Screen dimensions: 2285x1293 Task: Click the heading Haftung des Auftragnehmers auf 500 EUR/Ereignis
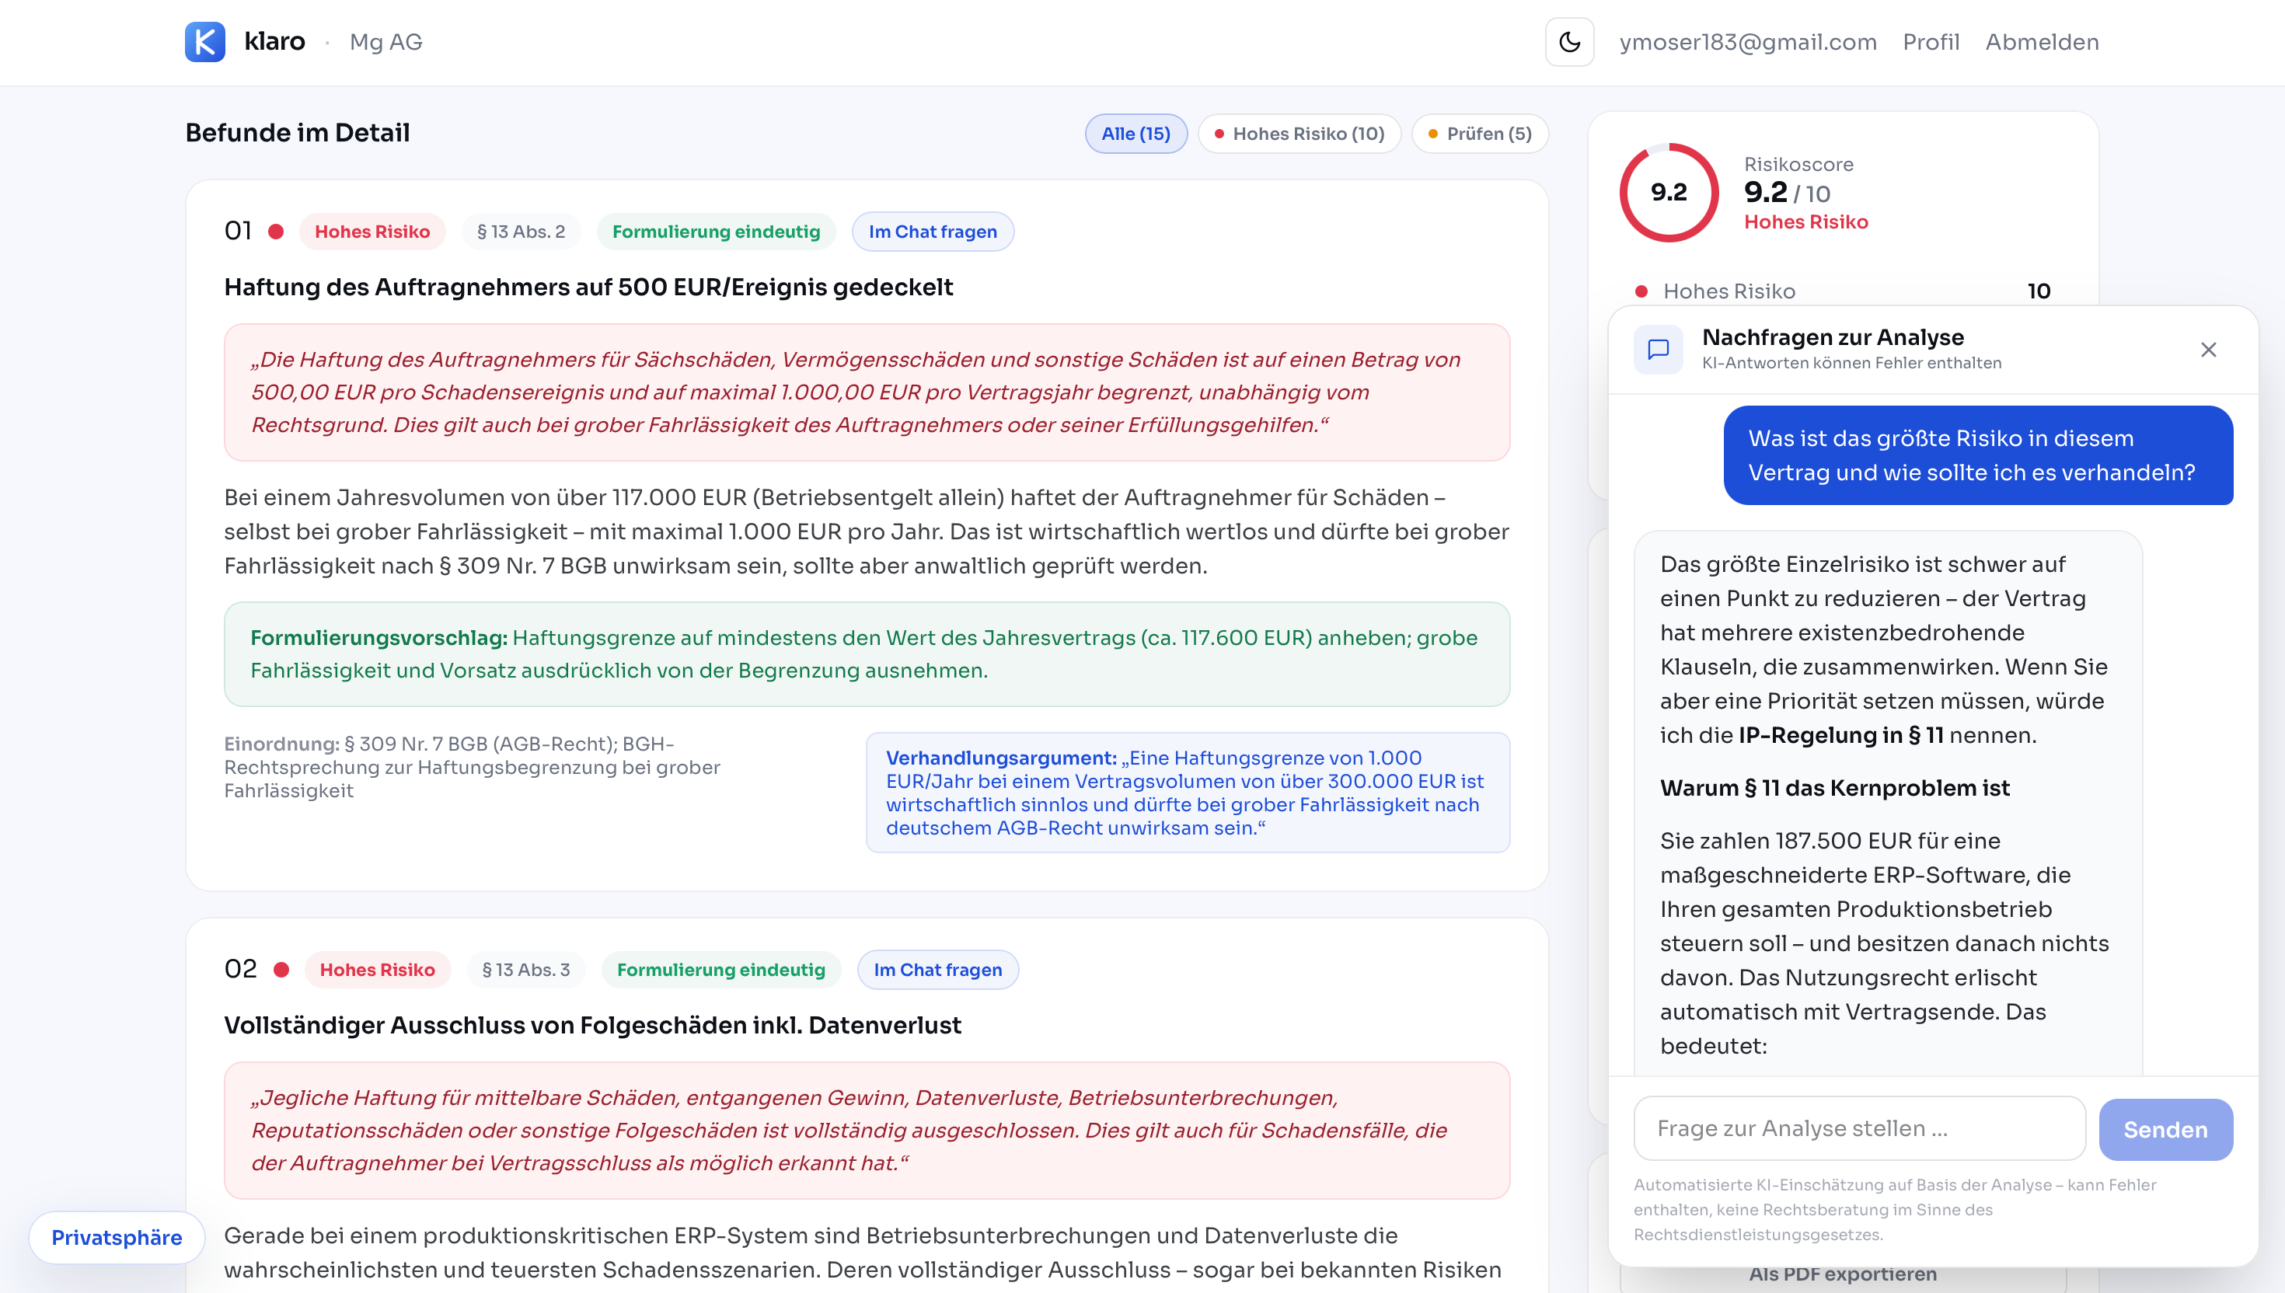coord(588,287)
